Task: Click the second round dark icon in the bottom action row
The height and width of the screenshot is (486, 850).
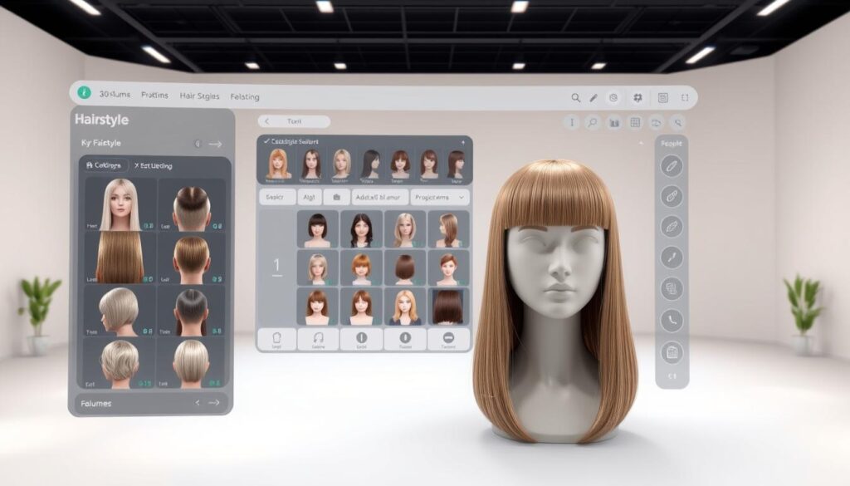Action: [405, 340]
